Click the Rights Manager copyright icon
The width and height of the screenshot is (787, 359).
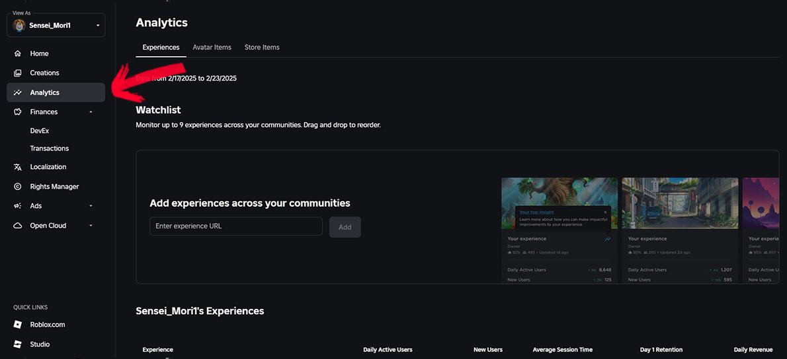18,187
